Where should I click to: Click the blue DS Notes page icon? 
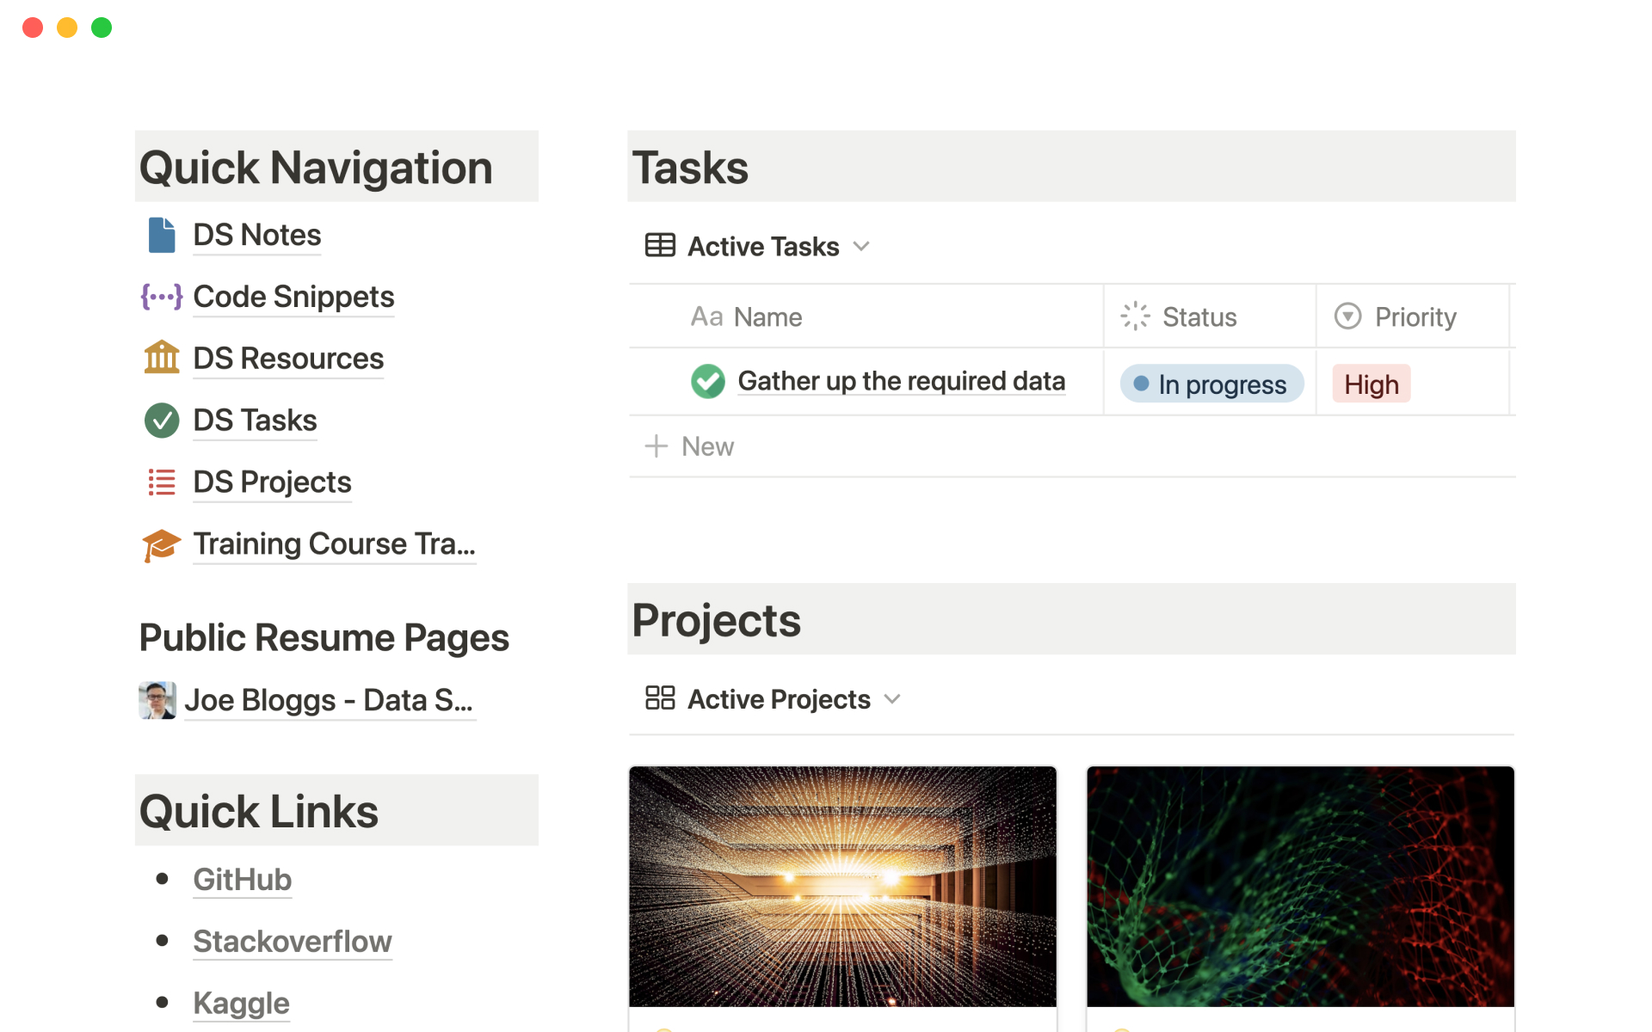(x=161, y=235)
